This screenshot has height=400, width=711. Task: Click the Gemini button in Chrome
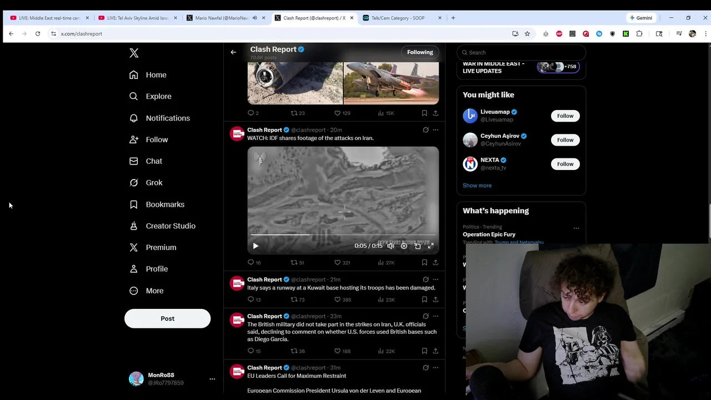[641, 18]
